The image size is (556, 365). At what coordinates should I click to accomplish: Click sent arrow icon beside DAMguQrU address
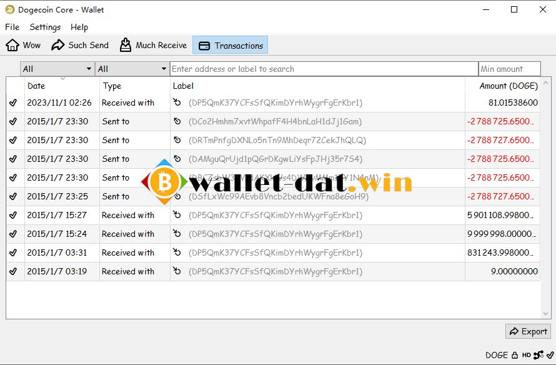[177, 159]
